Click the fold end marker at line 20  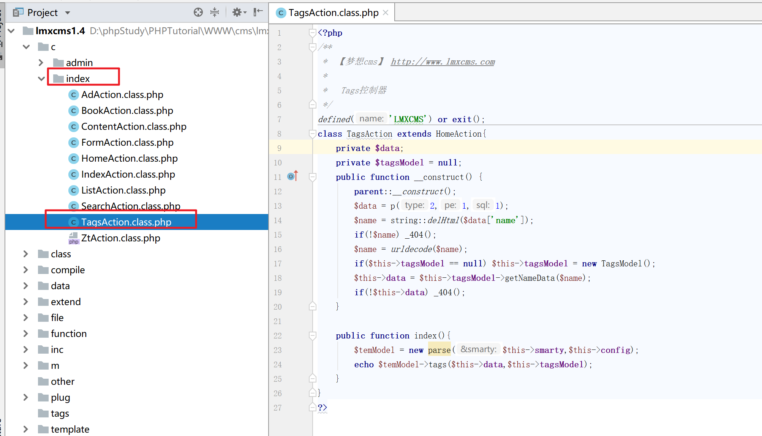tap(312, 306)
